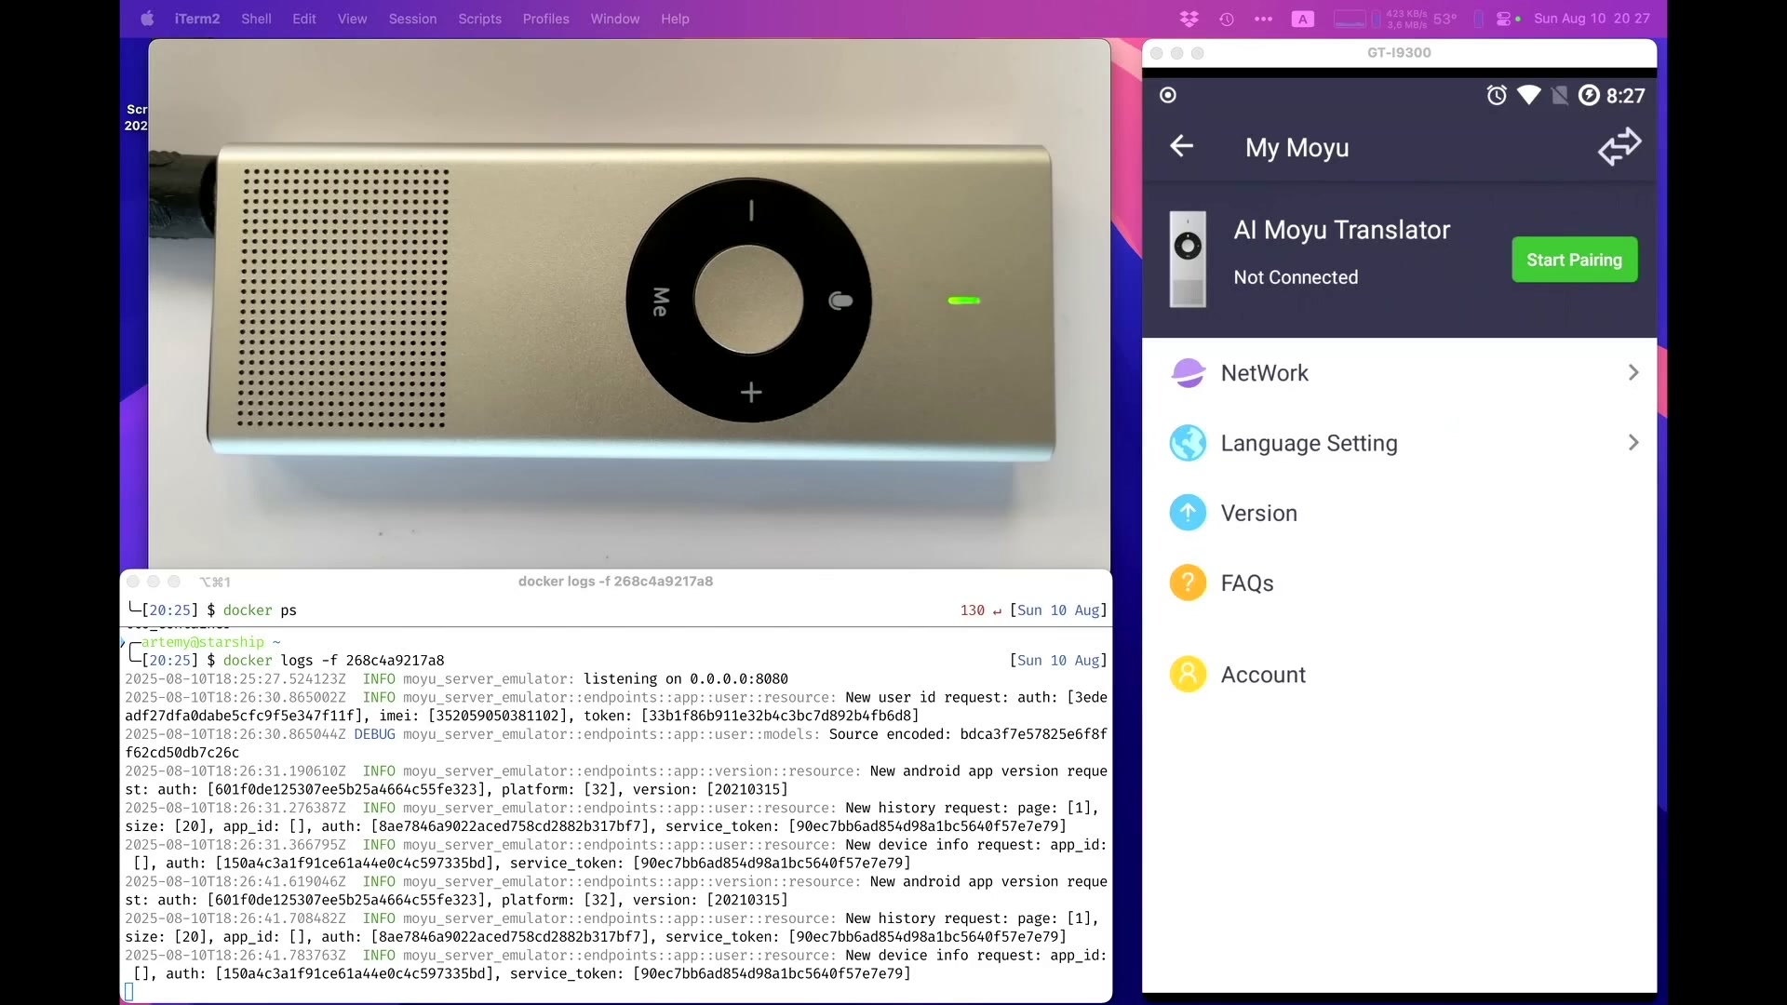
Task: Select the Language Setting label
Action: point(1309,444)
